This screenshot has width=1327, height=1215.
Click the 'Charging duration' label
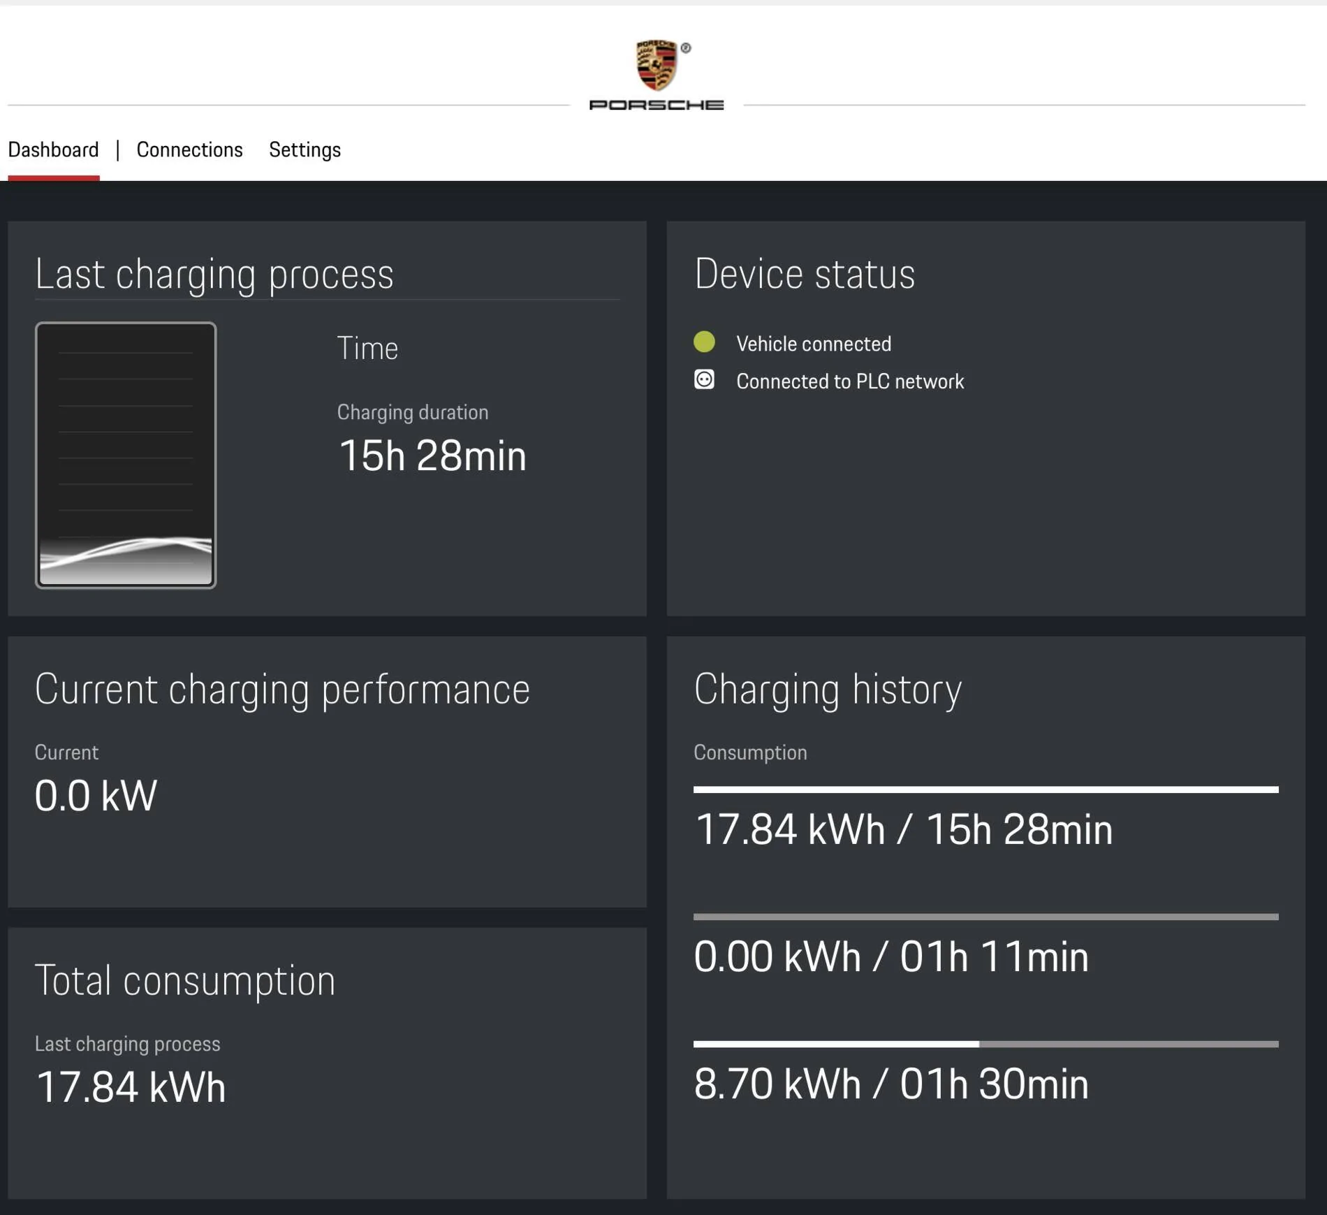pos(413,412)
